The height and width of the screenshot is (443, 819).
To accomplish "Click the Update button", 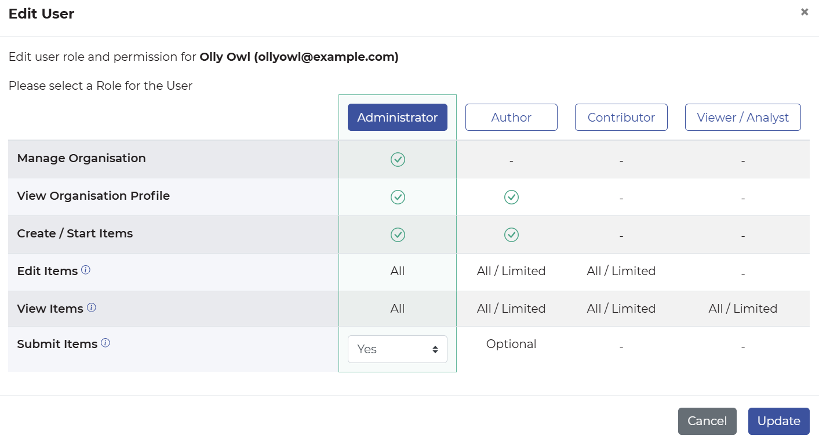I will click(x=778, y=421).
